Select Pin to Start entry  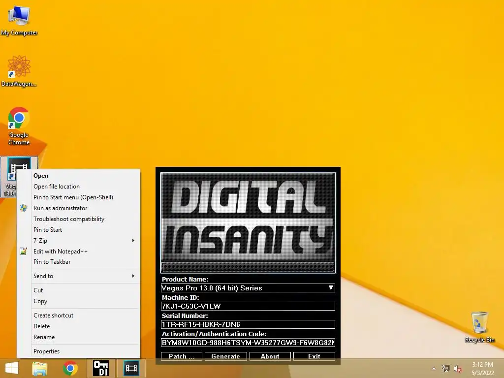click(x=78, y=230)
